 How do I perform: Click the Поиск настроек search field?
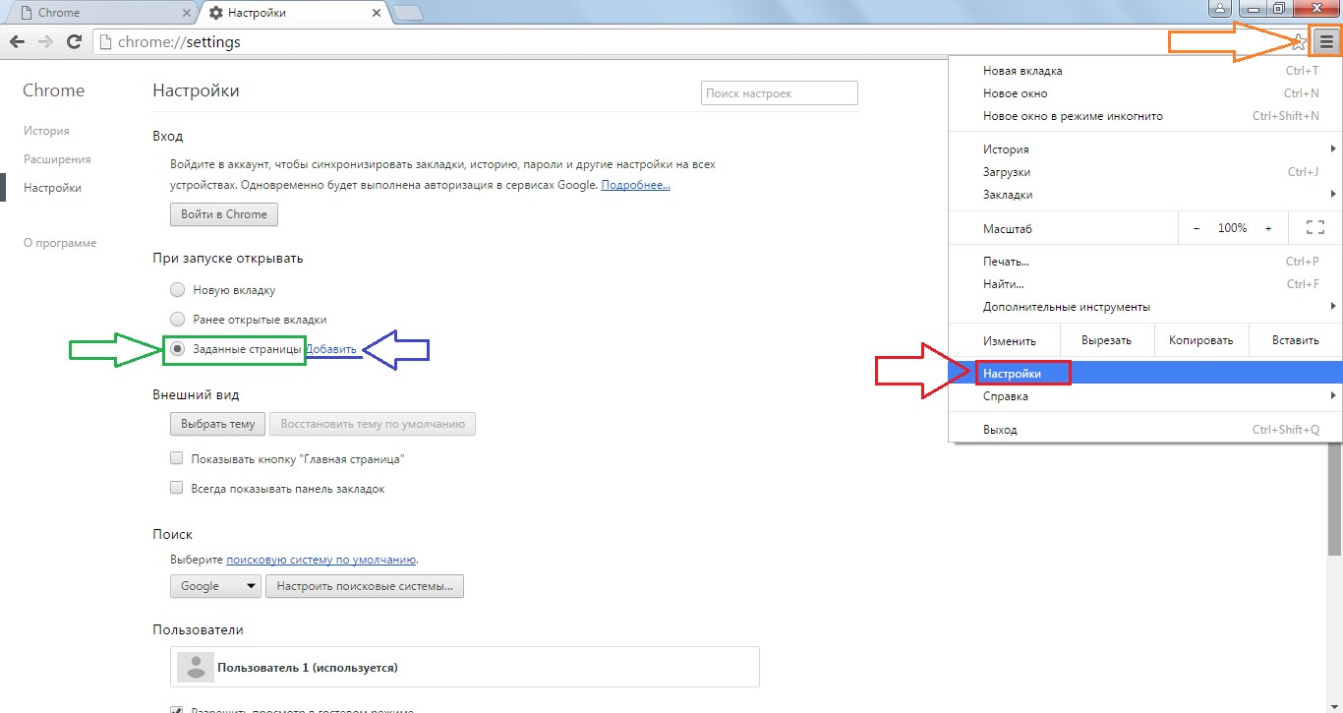click(779, 93)
